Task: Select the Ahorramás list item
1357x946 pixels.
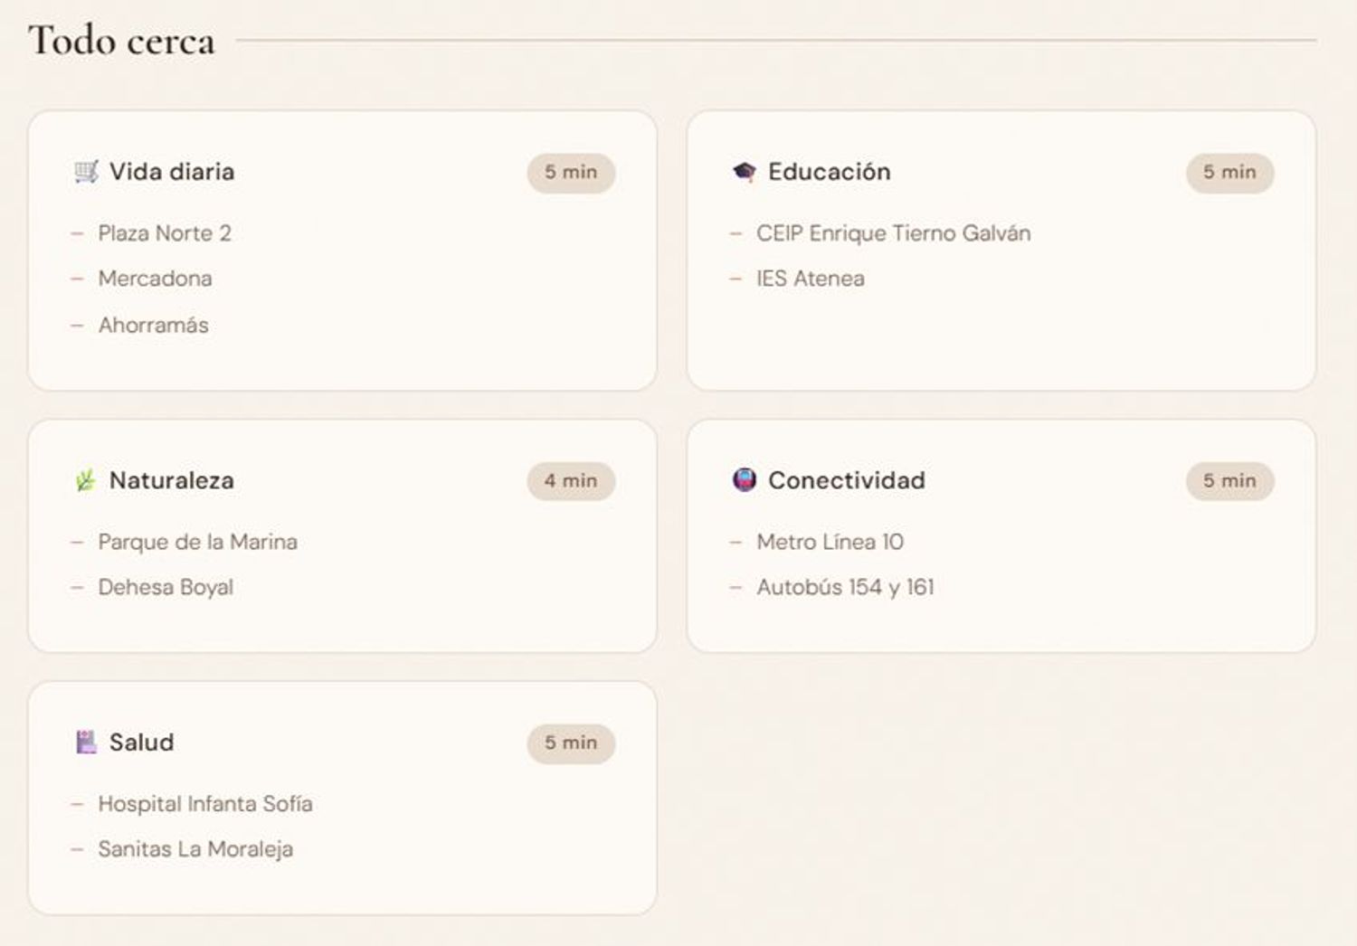Action: coord(153,326)
